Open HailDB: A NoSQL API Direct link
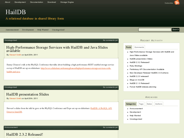Viewport: 184px width, 138px height. pyautogui.click(x=59, y=110)
